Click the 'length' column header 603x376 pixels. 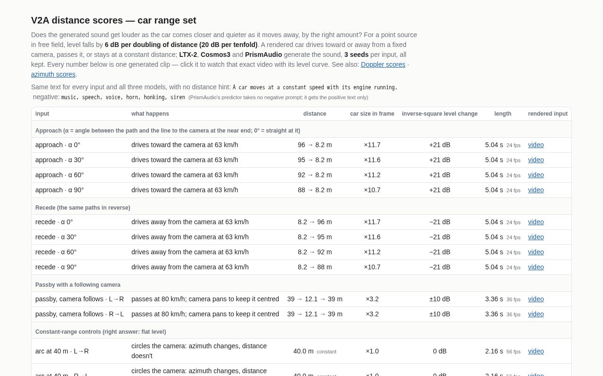503,114
